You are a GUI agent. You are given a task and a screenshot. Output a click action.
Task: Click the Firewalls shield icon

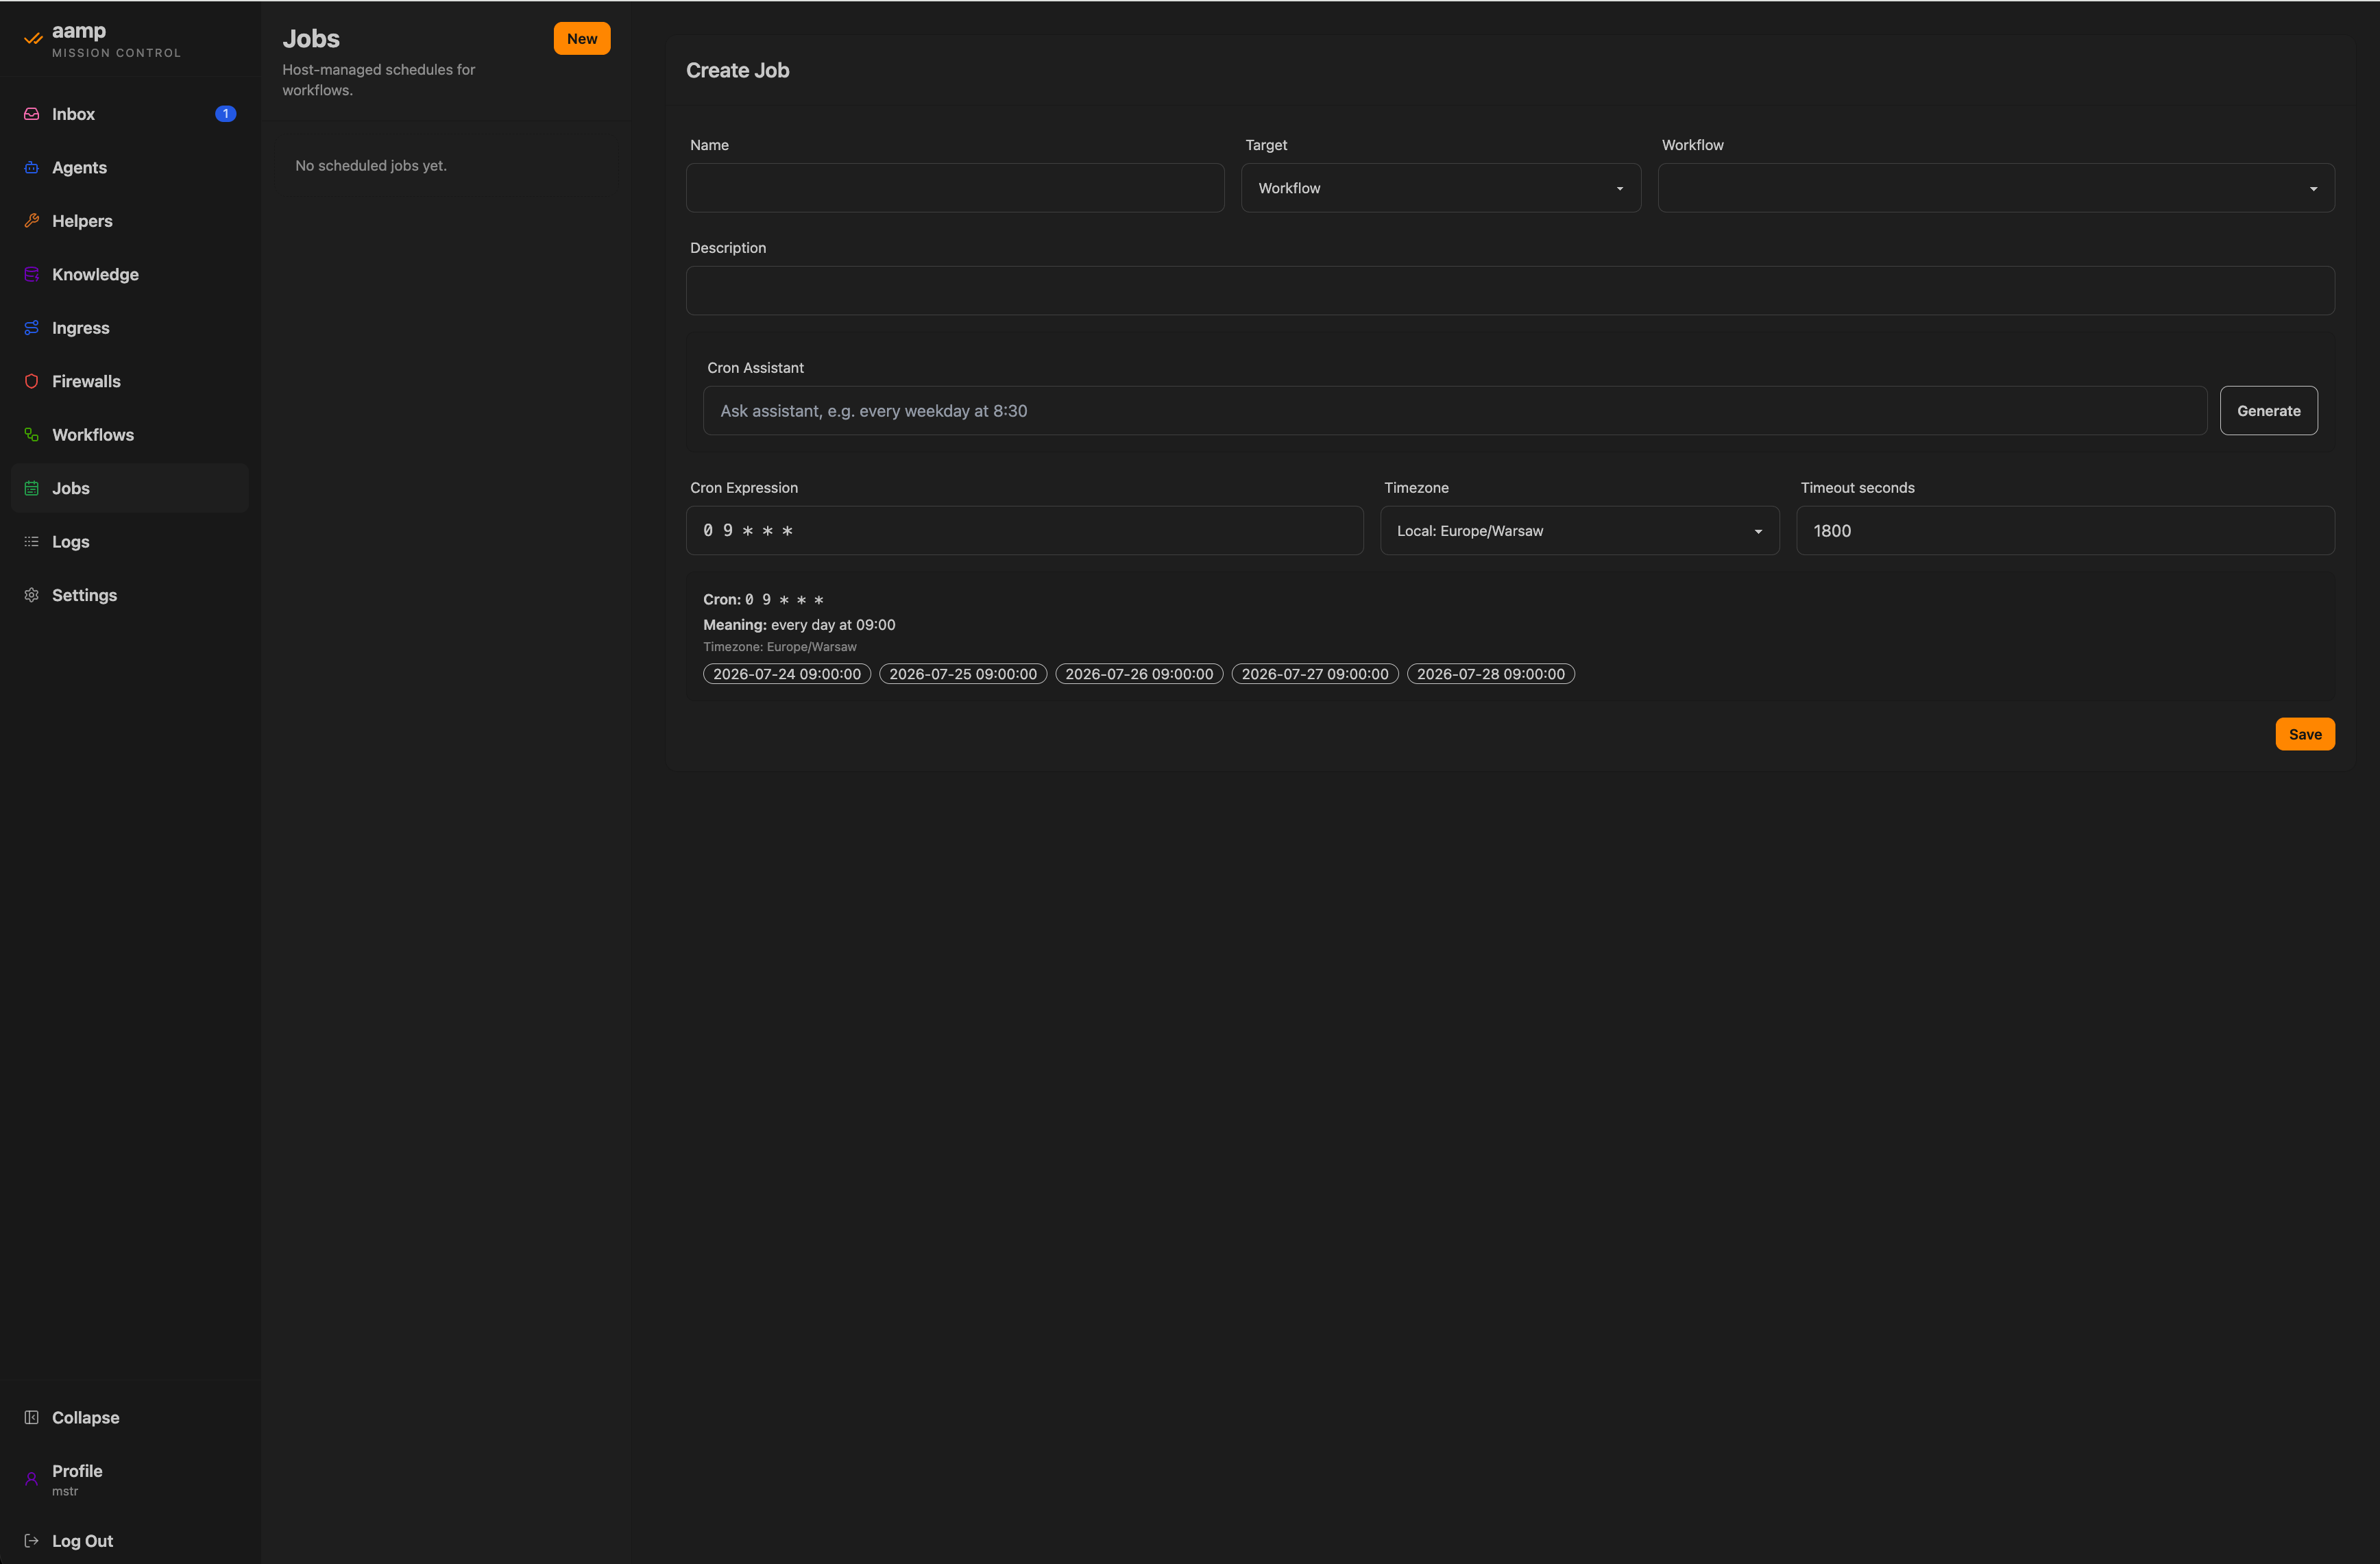32,381
